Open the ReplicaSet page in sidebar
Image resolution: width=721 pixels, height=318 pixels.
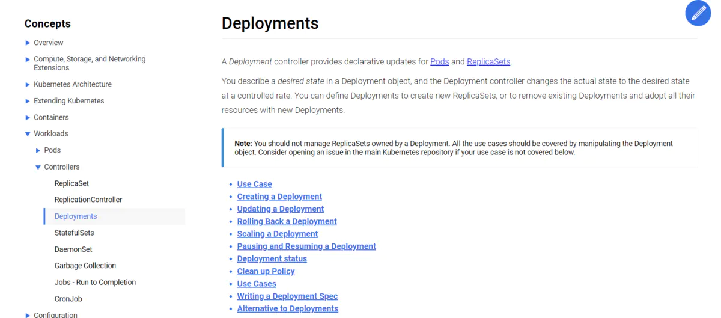click(x=71, y=183)
